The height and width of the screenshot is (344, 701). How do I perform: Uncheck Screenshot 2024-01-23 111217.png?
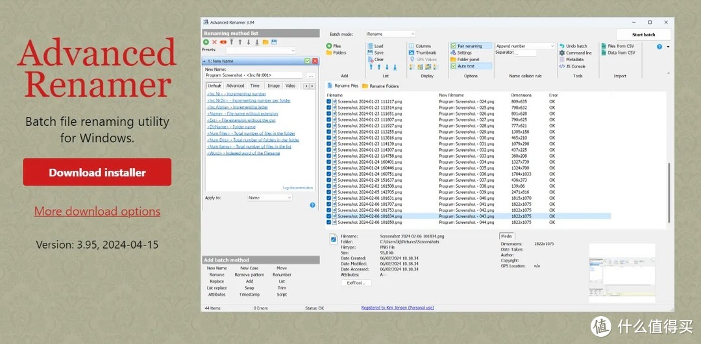tap(328, 101)
